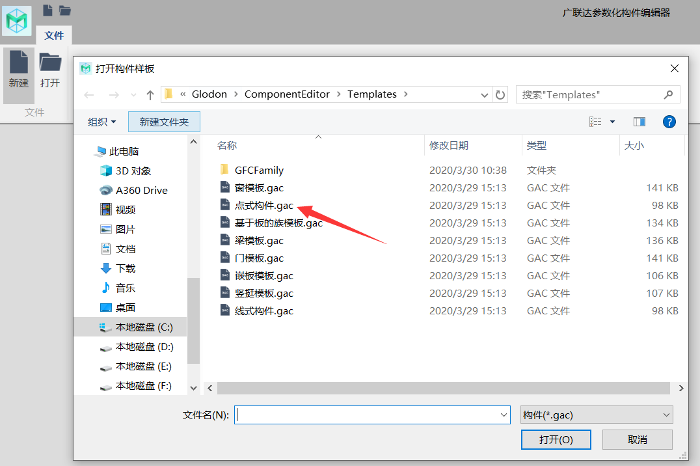
Task: Select the file 基于板的族模板.gac
Action: coord(271,223)
